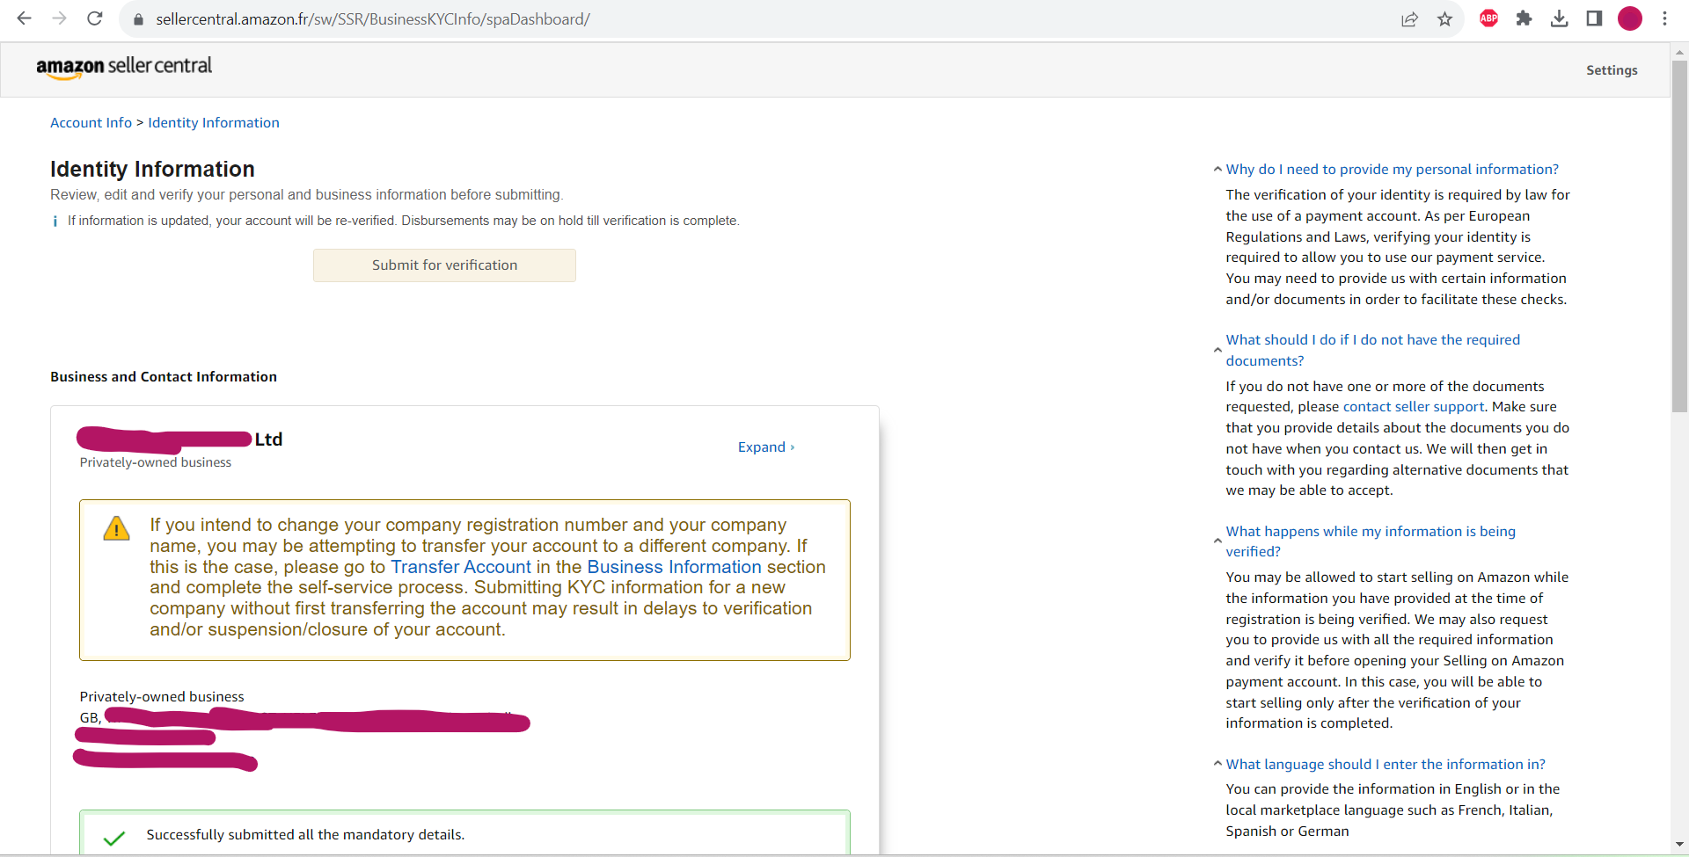Open the browser profile avatar

click(1630, 18)
